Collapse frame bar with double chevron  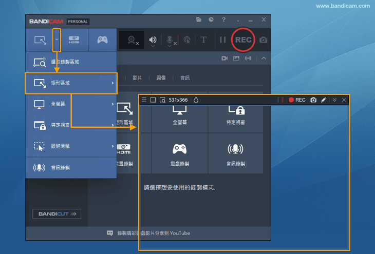tap(334, 100)
